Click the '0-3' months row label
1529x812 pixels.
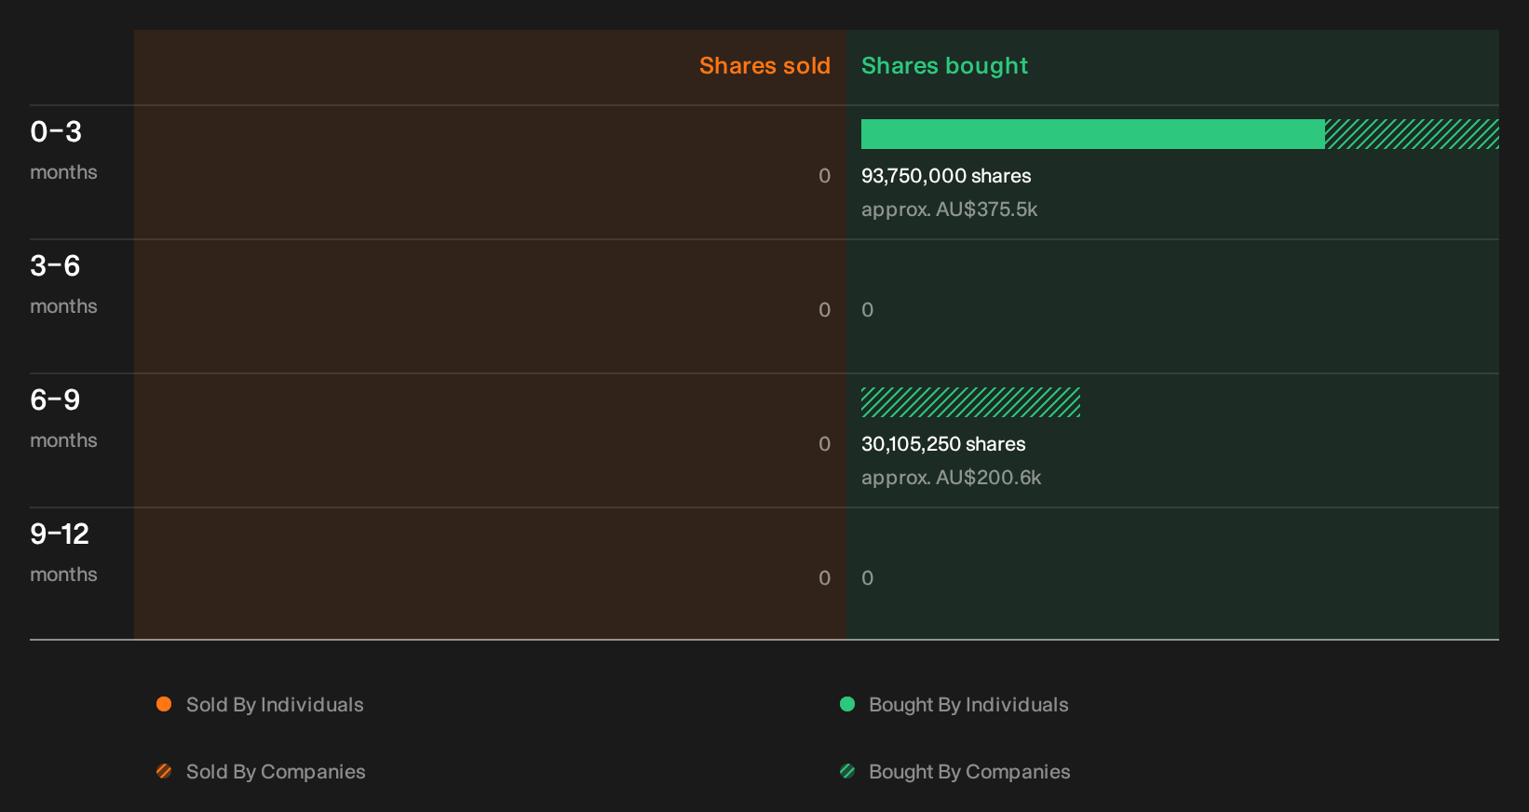[56, 131]
